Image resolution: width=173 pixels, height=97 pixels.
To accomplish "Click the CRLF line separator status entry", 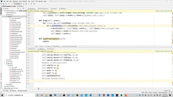I will pos(146,92).
